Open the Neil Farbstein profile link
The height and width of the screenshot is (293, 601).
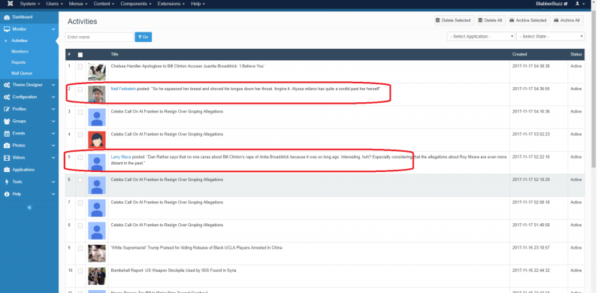click(123, 89)
